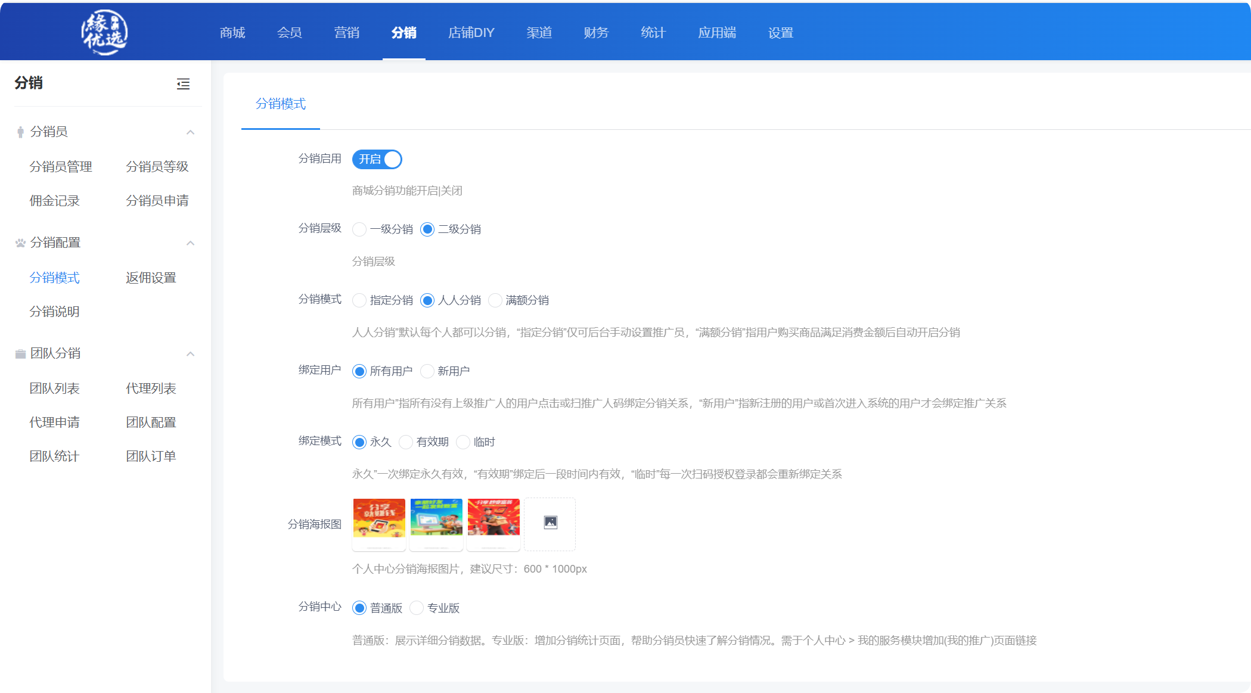
Task: Collapse the sidebar with the menu-fold icon
Action: click(x=183, y=84)
